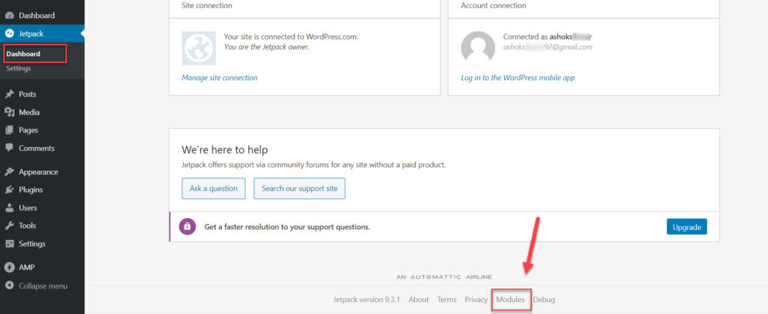Open the Comments menu
The height and width of the screenshot is (314, 768).
(x=42, y=148)
